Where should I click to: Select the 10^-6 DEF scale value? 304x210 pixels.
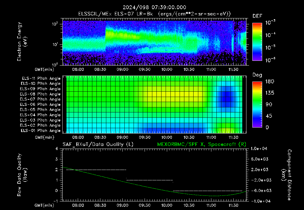click(x=270, y=60)
